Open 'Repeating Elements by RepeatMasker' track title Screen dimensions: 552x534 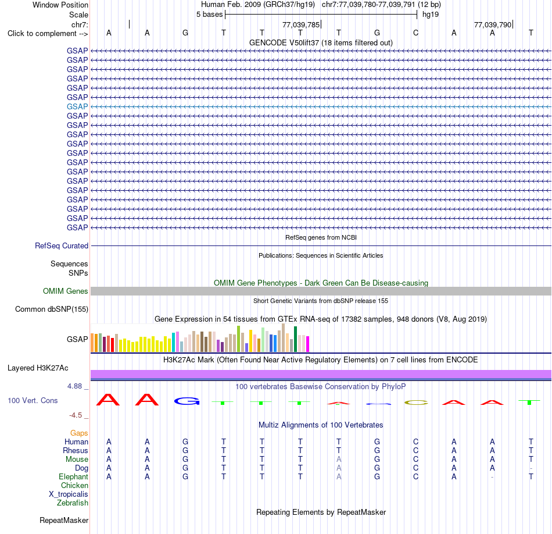click(x=321, y=512)
